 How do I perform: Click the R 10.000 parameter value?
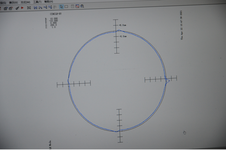[x=53, y=19]
